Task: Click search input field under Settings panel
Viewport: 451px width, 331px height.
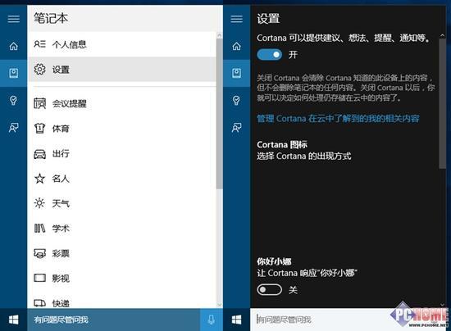Action: pos(348,320)
